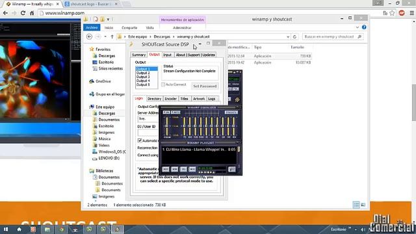Expand the address bar history dropdown

pos(288,36)
